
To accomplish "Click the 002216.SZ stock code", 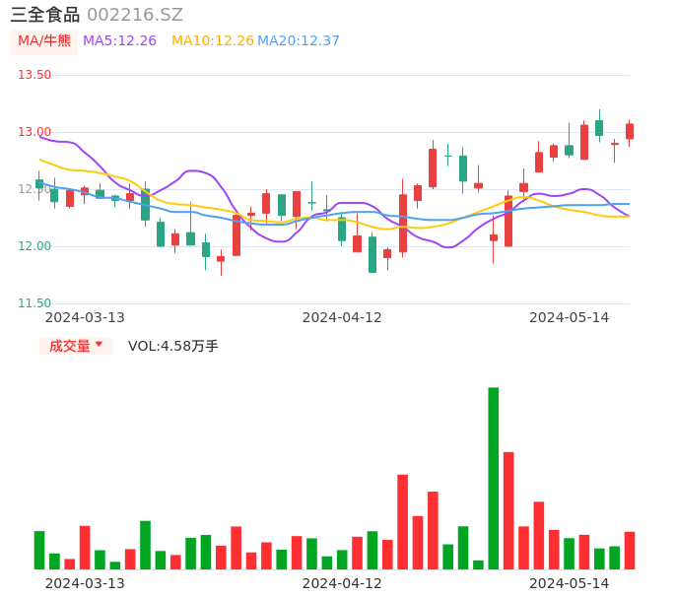I will (x=135, y=15).
